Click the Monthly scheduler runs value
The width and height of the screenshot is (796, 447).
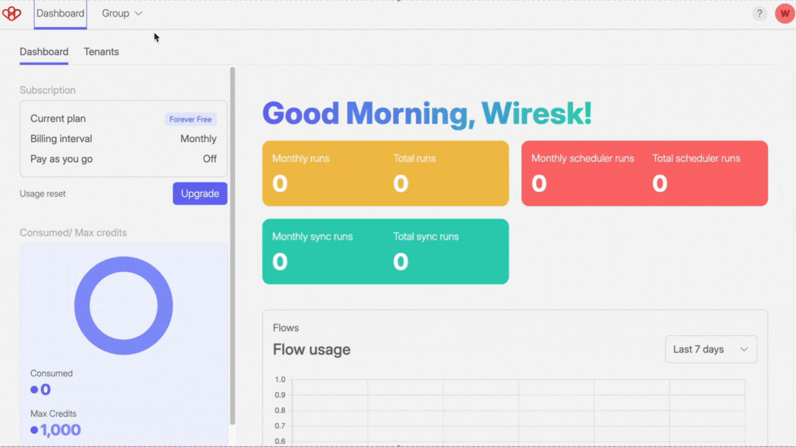[x=539, y=183]
